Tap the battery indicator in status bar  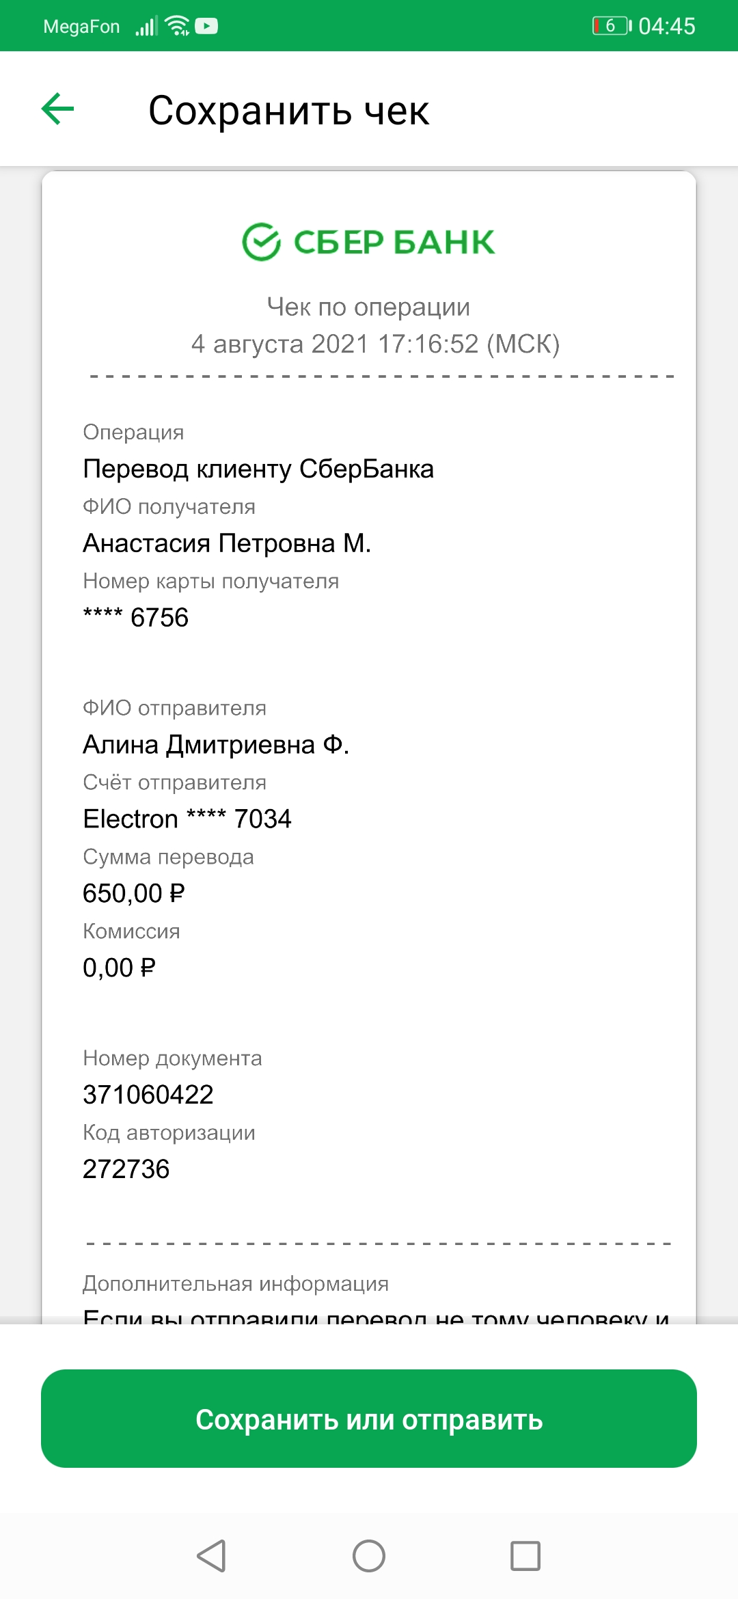(612, 26)
